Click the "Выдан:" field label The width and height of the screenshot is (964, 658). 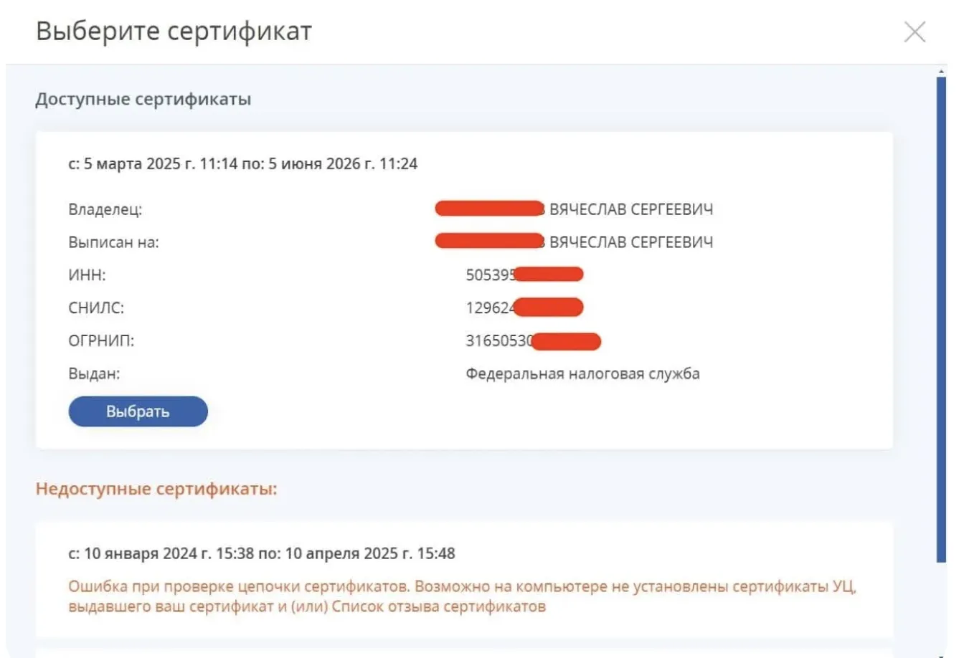94,373
